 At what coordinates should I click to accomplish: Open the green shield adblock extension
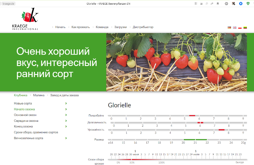tap(248, 3)
